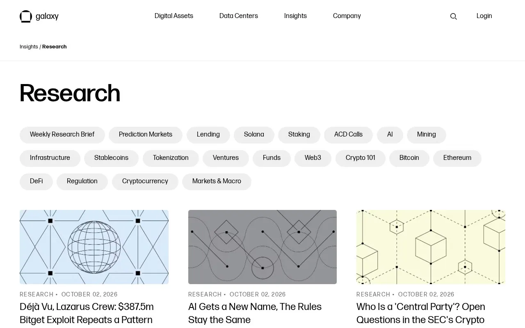Open the Data Centers menu
This screenshot has height=328, width=525.
[239, 16]
